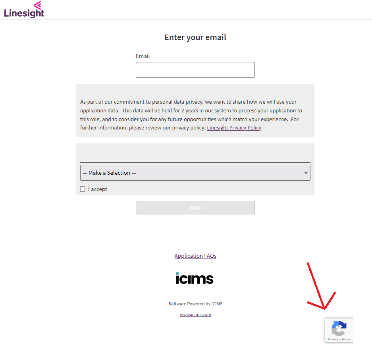This screenshot has height=353, width=372.
Task: Click the chevron arrow of selection dropdown
Action: point(306,173)
